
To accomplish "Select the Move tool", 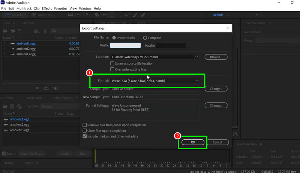I will click(89, 15).
